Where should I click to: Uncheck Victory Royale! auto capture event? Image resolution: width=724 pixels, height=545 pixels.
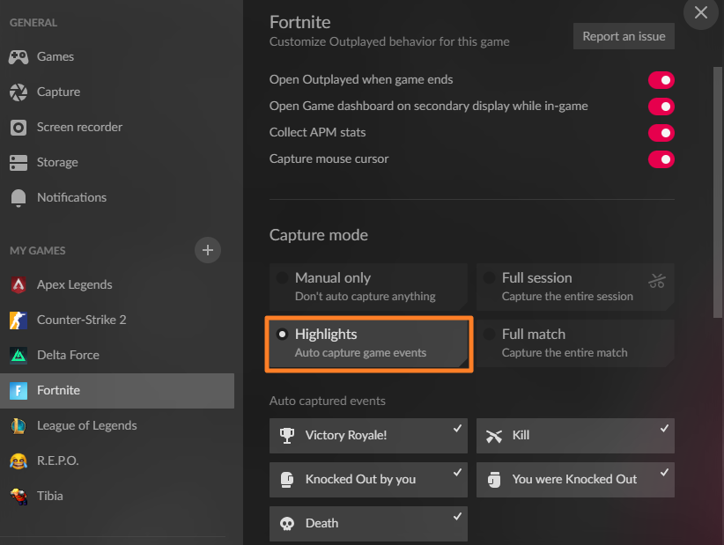(368, 436)
